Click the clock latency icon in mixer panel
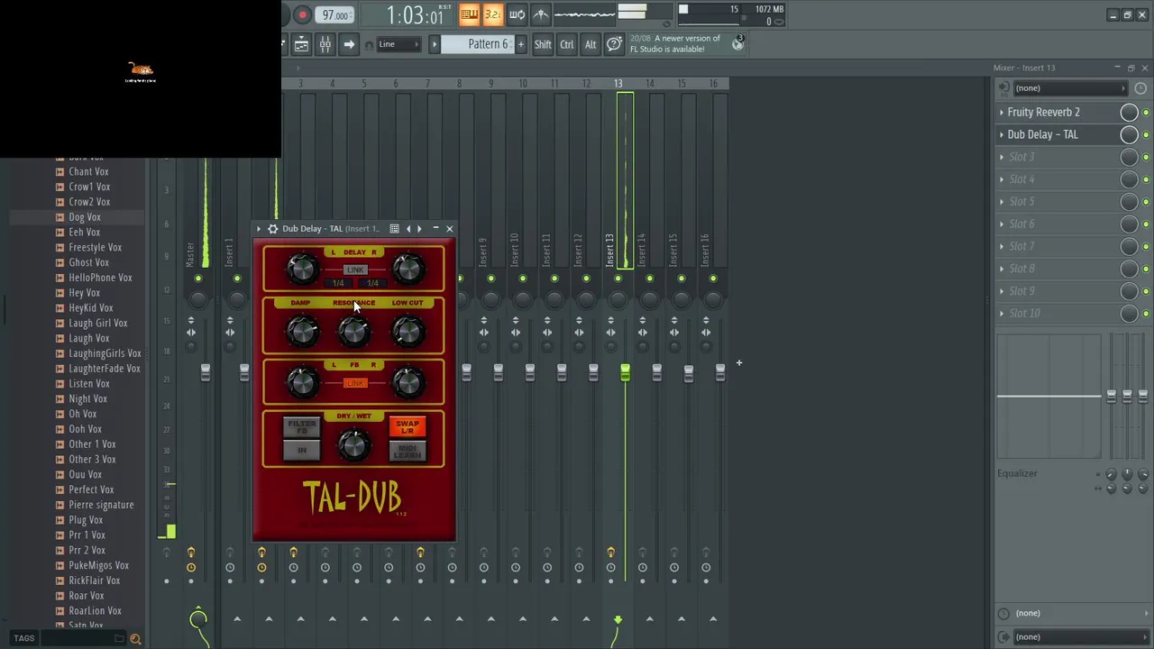 tap(1140, 88)
